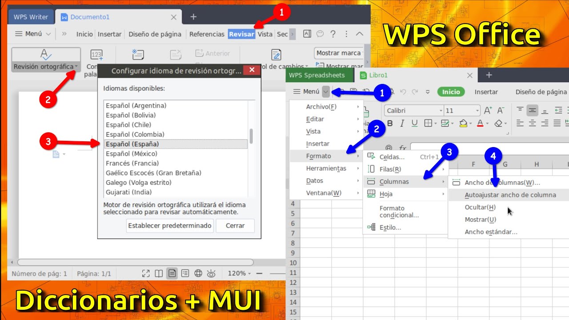The width and height of the screenshot is (569, 320).
Task: Open the font size 11 dropdown
Action: (x=477, y=111)
